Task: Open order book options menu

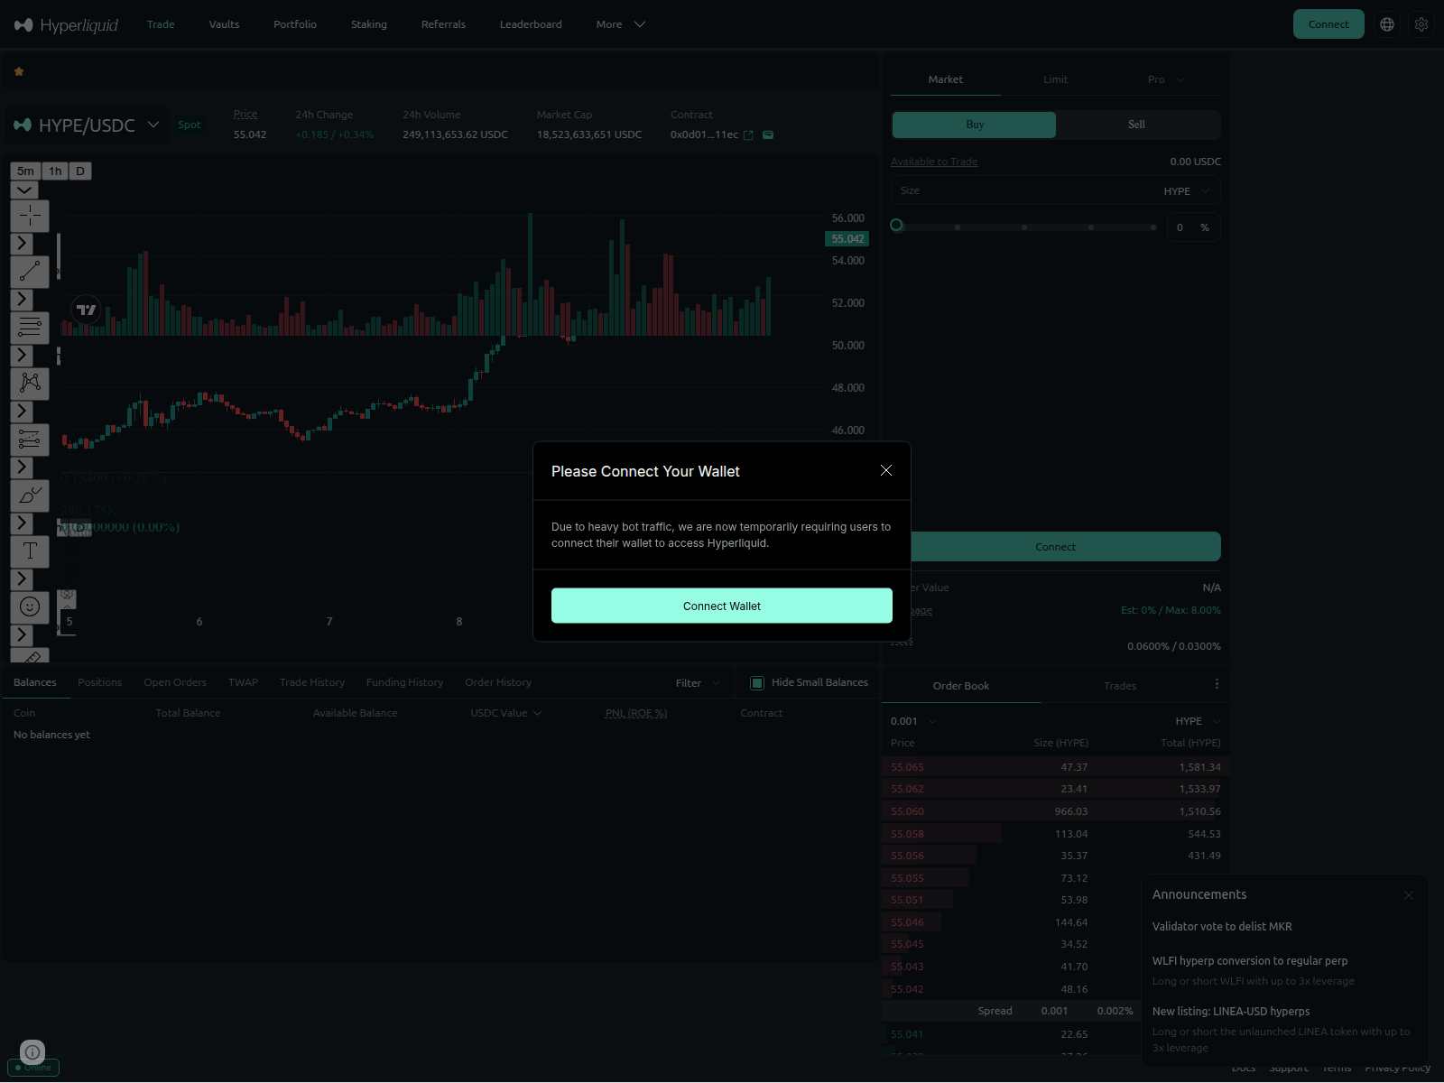Action: coord(1217,684)
